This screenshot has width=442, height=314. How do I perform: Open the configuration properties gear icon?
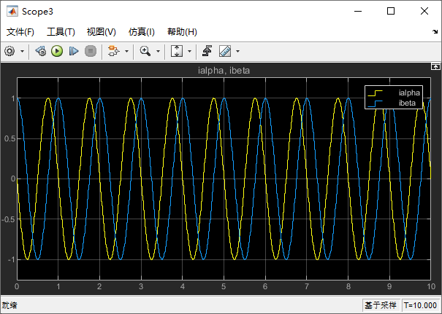(x=9, y=51)
